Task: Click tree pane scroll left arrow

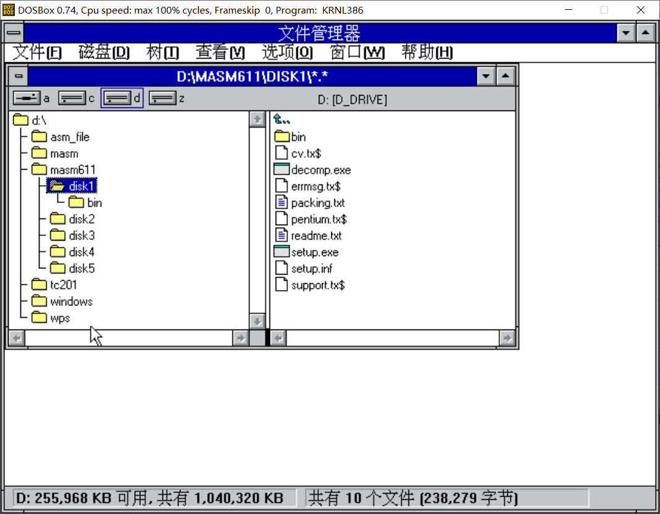Action: (x=17, y=338)
